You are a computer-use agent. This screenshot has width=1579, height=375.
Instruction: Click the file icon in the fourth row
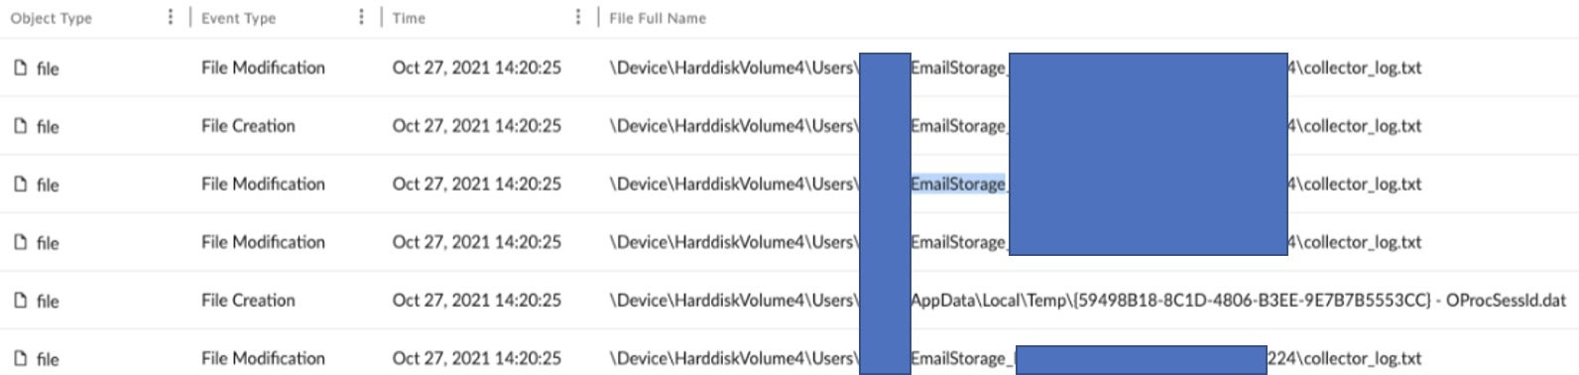[20, 242]
